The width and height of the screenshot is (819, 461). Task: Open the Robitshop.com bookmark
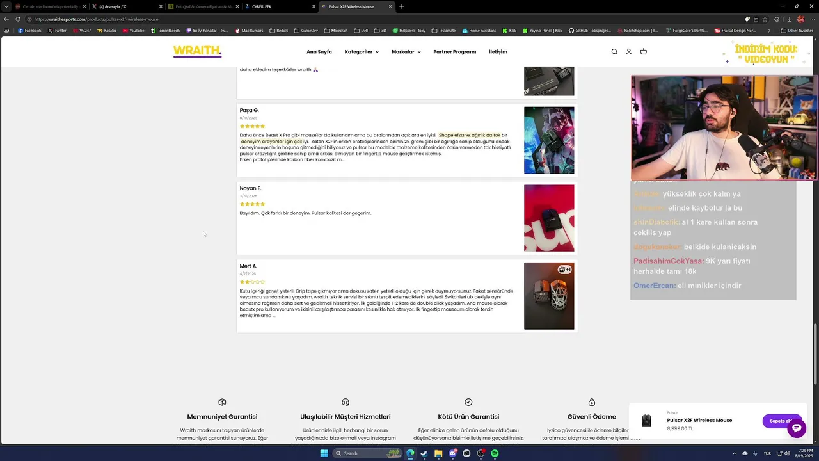point(637,31)
